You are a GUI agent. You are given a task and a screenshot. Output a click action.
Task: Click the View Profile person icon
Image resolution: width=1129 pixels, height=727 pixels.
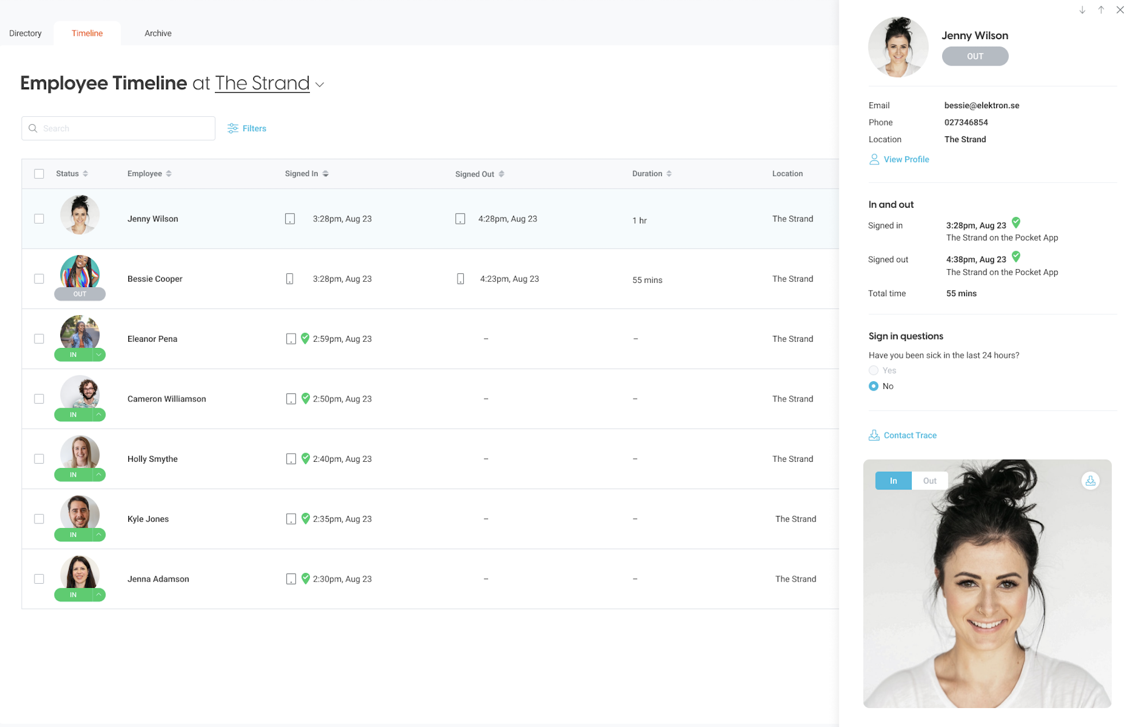(874, 159)
